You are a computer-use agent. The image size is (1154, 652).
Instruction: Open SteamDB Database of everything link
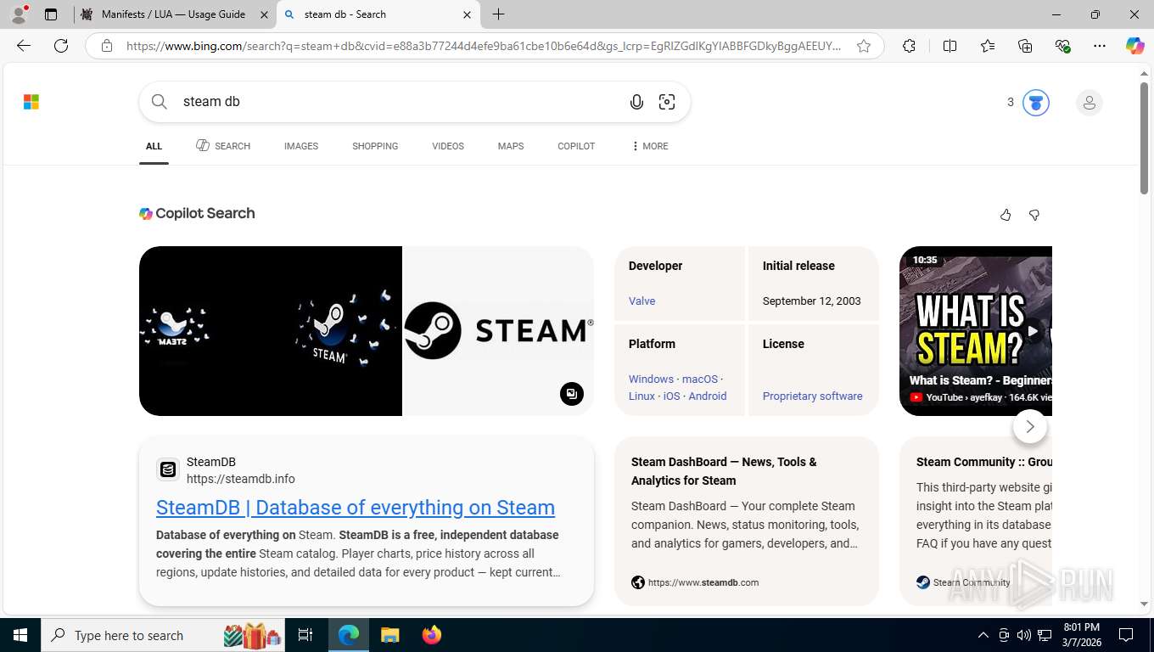click(x=356, y=508)
